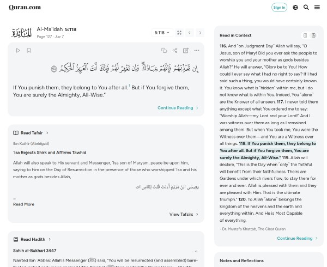Click chevron next to Read Tafsir
This screenshot has width=327, height=267.
(x=47, y=133)
